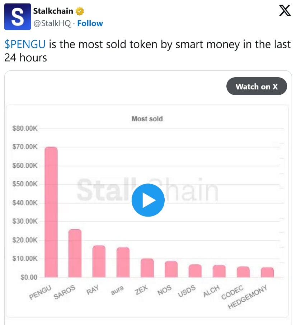Click the HEDGEMONY bar in chart
Screen dimensions: 296x325
pos(267,272)
